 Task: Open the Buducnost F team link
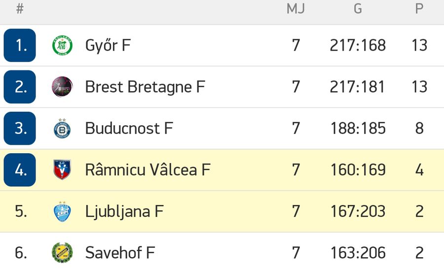click(x=129, y=128)
